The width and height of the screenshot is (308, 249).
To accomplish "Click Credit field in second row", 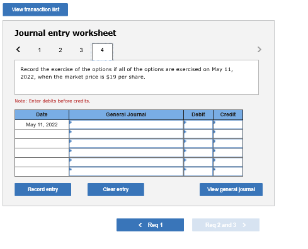I will (x=228, y=134).
